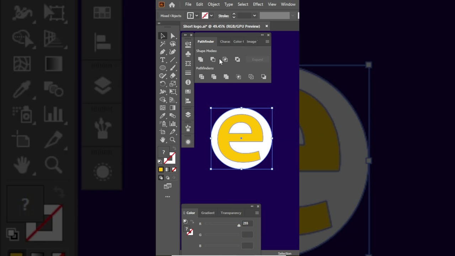Open the Object menu
The image size is (455, 256).
pyautogui.click(x=214, y=4)
